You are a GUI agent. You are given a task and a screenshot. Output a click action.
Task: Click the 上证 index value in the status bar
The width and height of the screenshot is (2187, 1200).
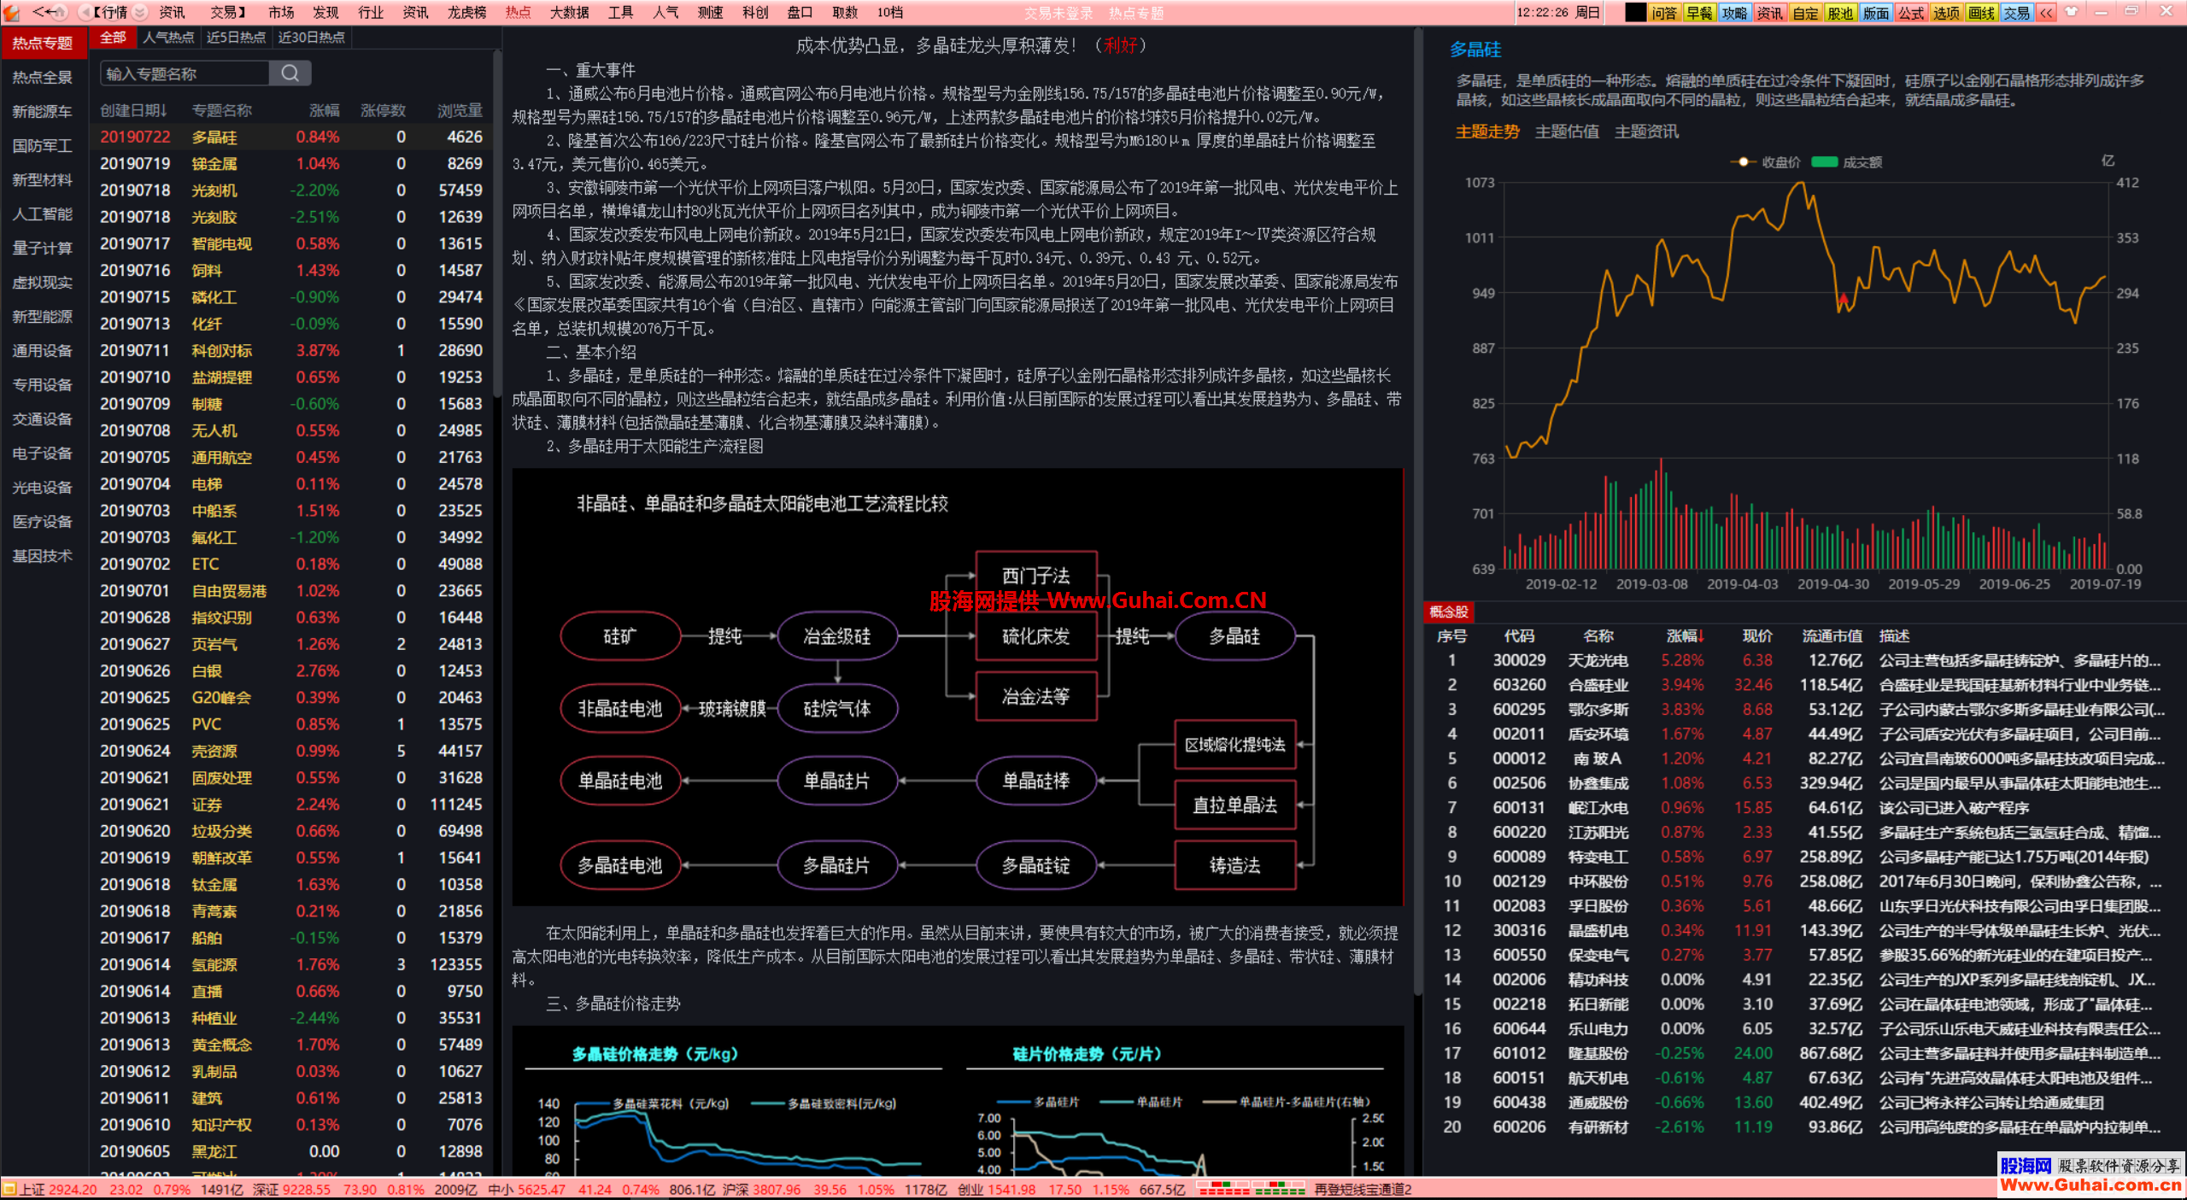point(72,1189)
